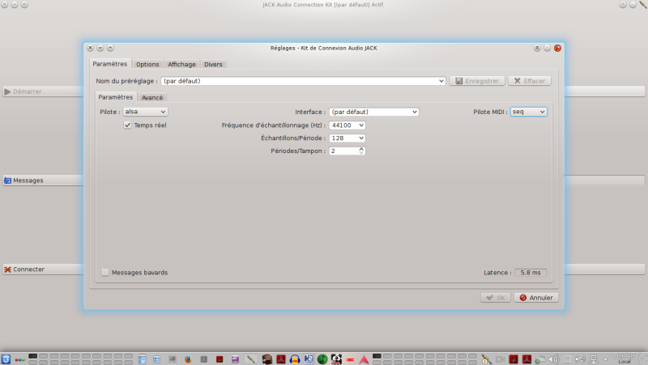648x365 pixels.
Task: Open the KDE application launcher
Action: [6, 359]
